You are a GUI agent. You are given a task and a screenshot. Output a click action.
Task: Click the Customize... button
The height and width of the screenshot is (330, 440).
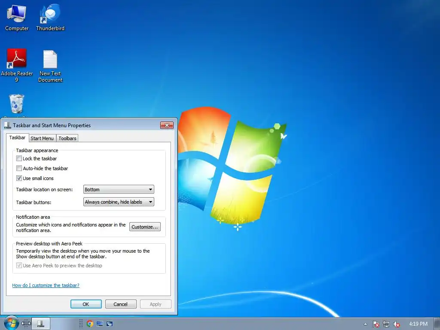[145, 227]
